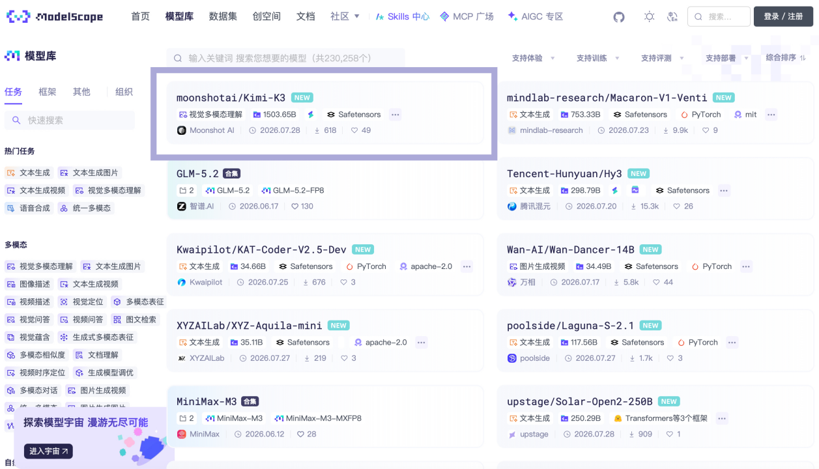The height and width of the screenshot is (469, 819).
Task: Open the 创空间 menu item
Action: pos(266,16)
